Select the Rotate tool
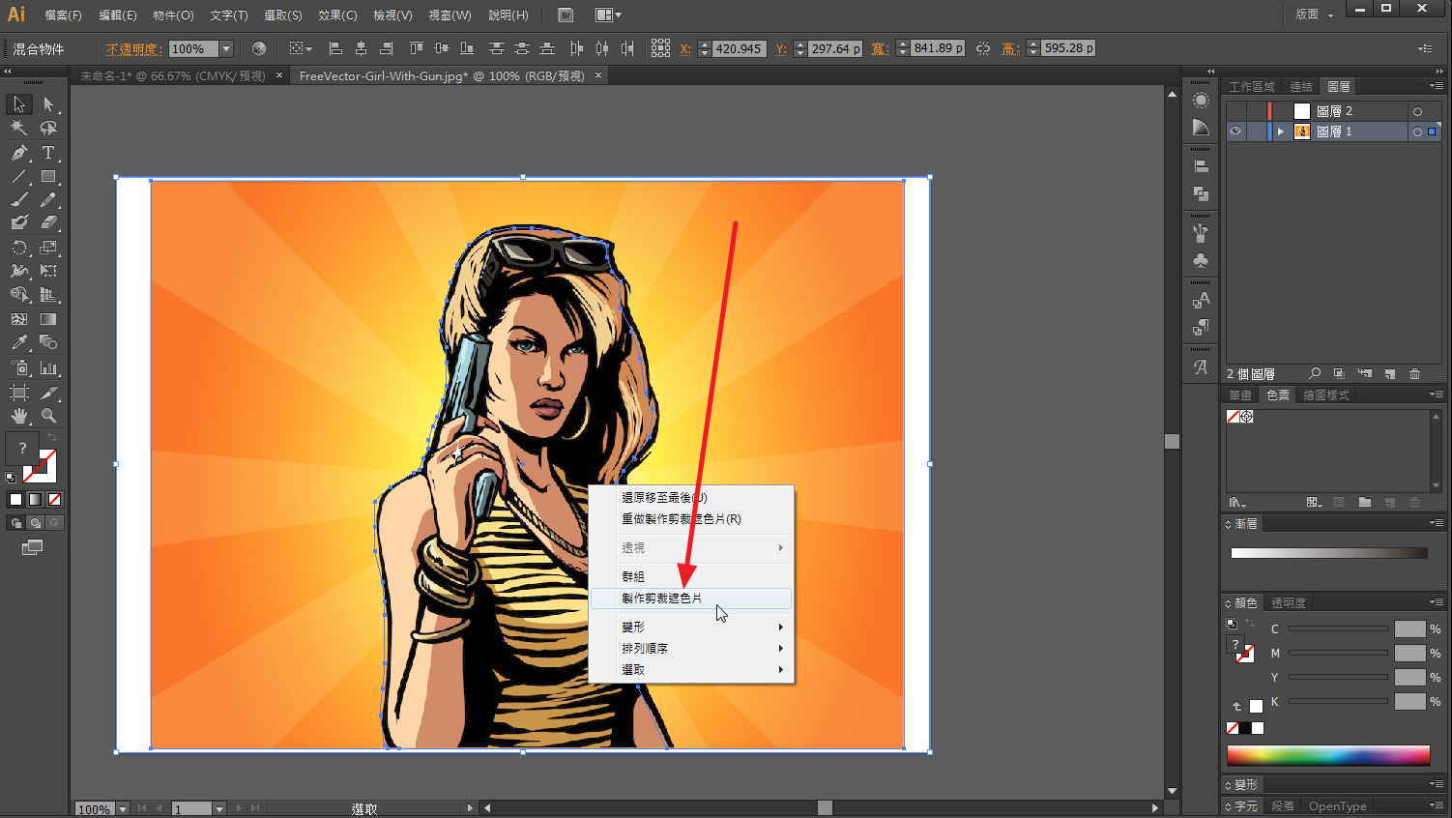Screen dimensions: 1452x818 pos(19,248)
